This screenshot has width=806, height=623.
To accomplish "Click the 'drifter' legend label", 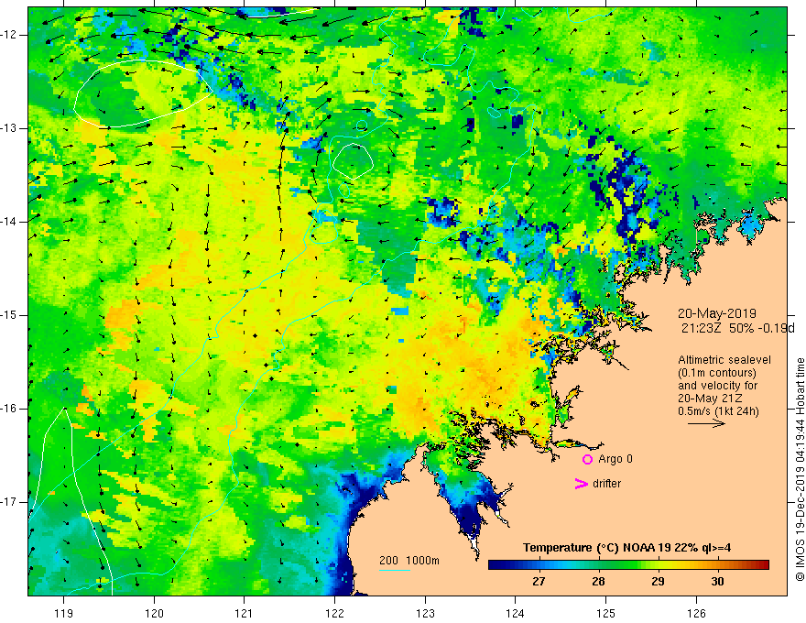I will (x=606, y=484).
